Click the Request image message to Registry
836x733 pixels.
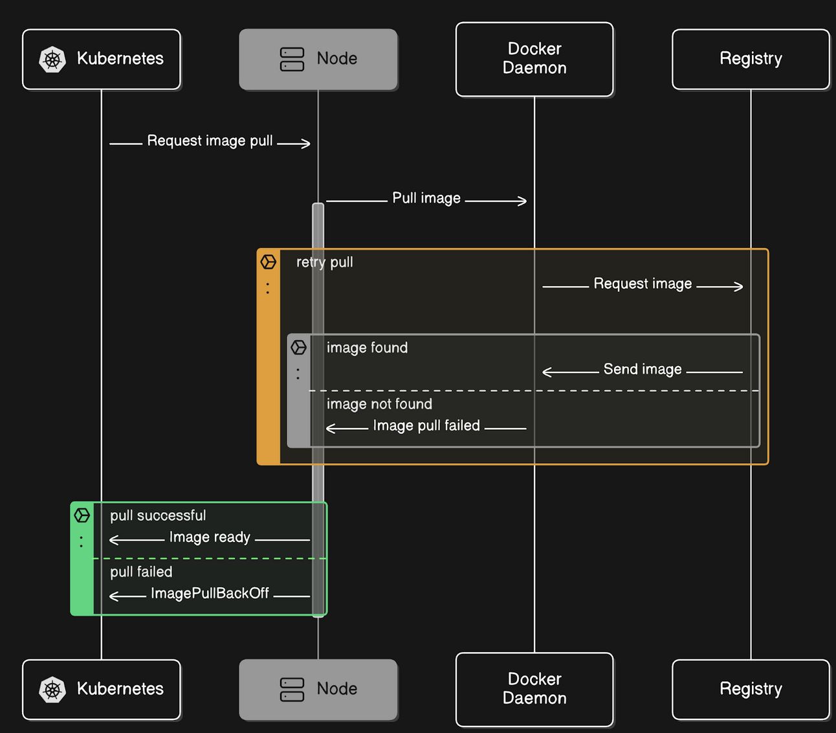(x=643, y=284)
